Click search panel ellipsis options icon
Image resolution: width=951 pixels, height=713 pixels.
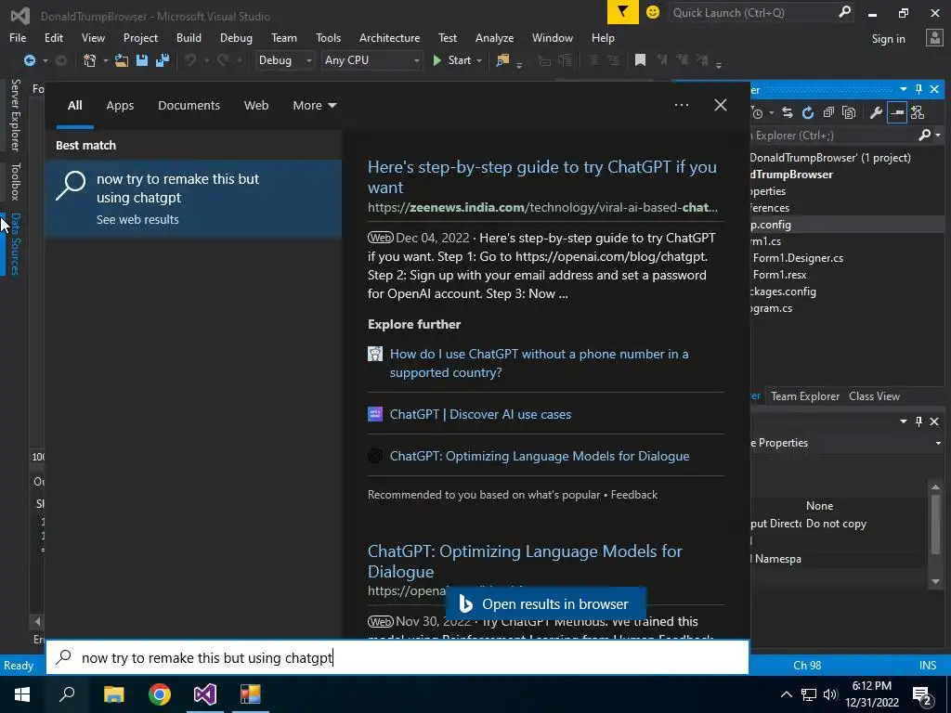(x=681, y=105)
